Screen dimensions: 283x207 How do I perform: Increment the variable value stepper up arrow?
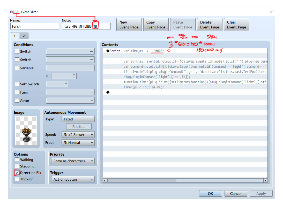pos(74,74)
